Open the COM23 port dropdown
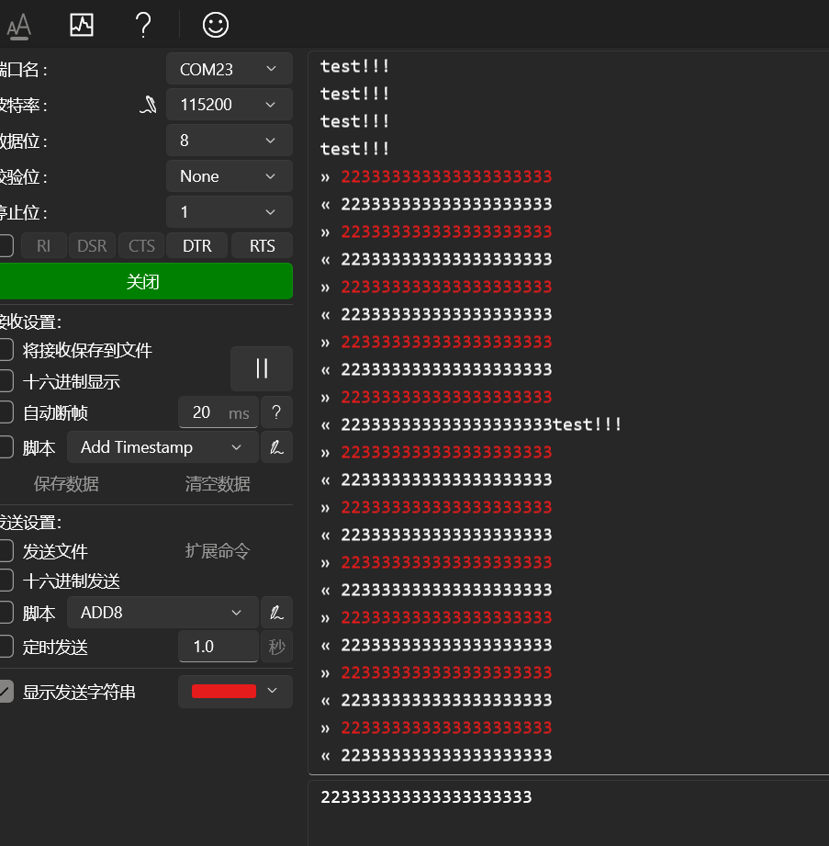Image resolution: width=829 pixels, height=846 pixels. (x=230, y=69)
